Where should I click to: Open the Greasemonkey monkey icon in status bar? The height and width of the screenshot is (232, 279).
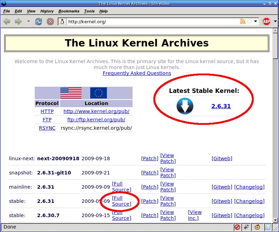(257, 227)
